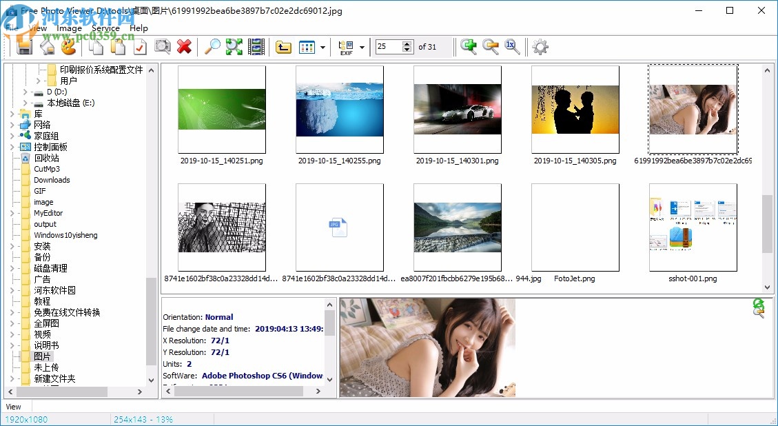Select the Downloads folder in the tree

click(x=50, y=179)
